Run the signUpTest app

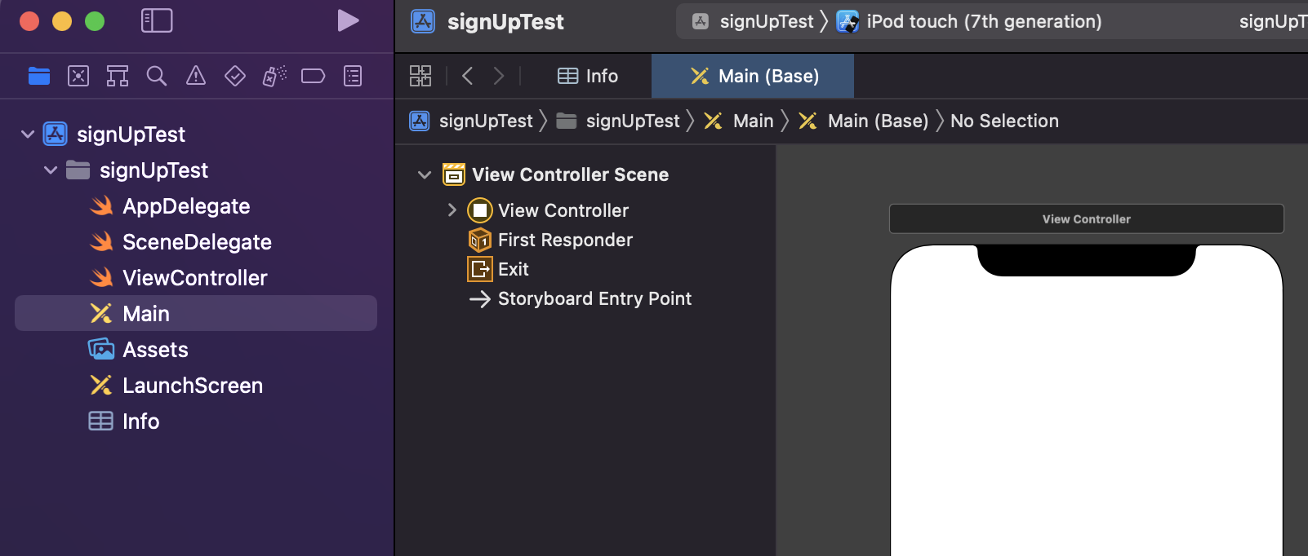[x=348, y=20]
